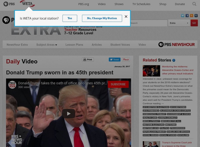200x147 pixels.
Task: Open Video in top navigation
Action: tap(102, 4)
